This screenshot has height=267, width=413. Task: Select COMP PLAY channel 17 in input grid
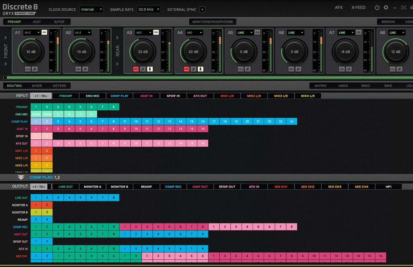214,122
